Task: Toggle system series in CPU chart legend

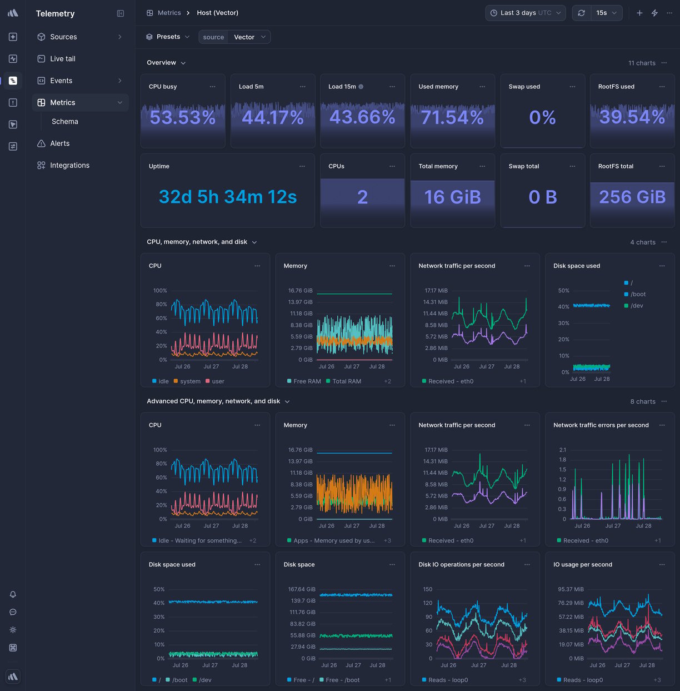Action: (187, 381)
